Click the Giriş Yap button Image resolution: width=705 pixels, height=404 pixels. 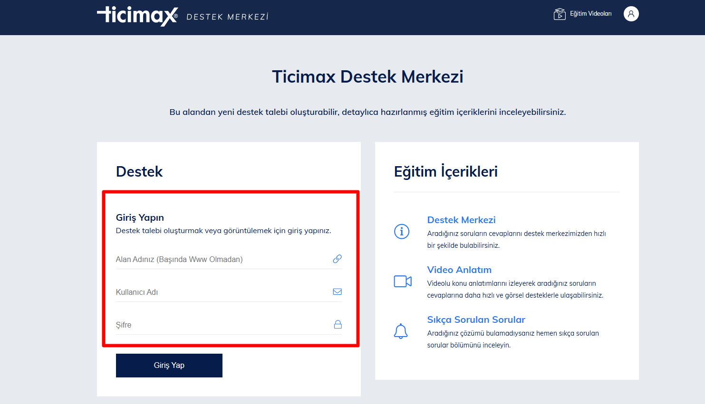pyautogui.click(x=169, y=366)
